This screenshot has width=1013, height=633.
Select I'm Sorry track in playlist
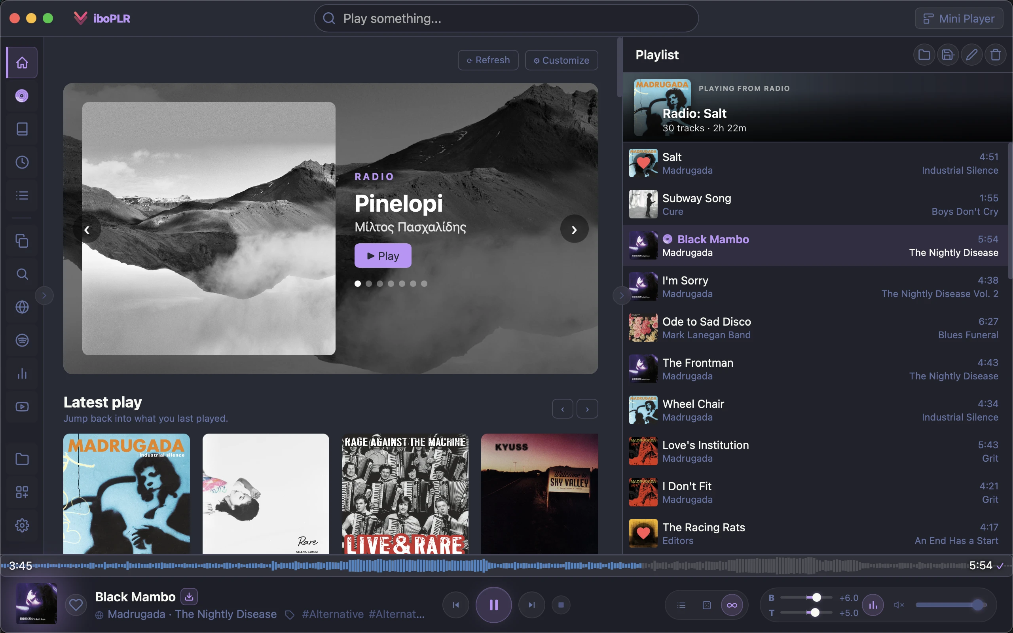[816, 287]
